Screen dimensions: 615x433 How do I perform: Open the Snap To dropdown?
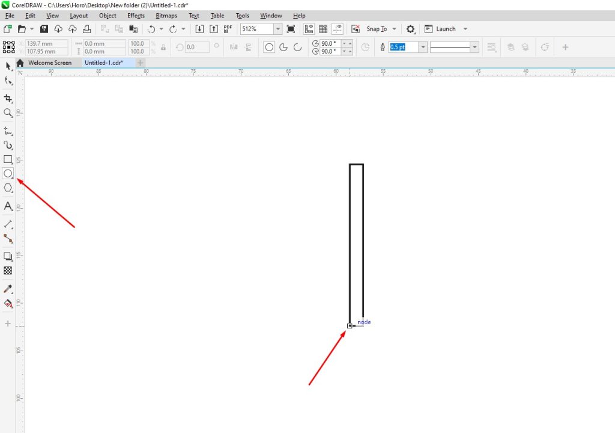(394, 29)
